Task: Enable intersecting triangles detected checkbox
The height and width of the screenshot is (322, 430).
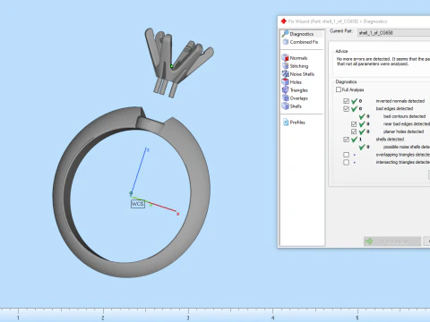Action: coord(346,163)
